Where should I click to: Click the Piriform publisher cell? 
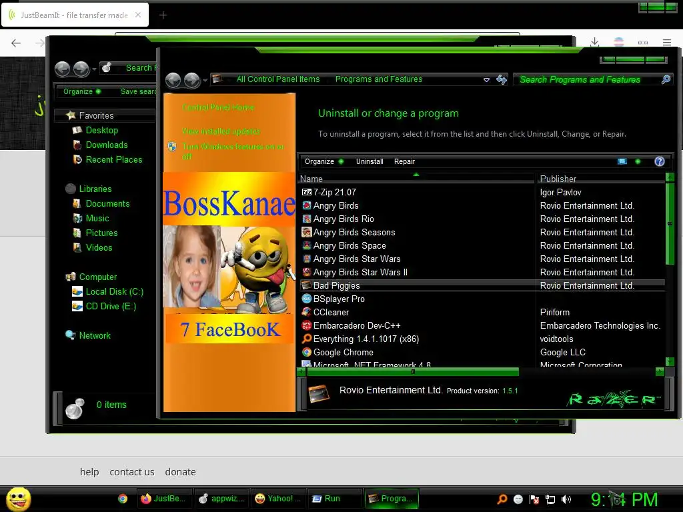coord(554,312)
